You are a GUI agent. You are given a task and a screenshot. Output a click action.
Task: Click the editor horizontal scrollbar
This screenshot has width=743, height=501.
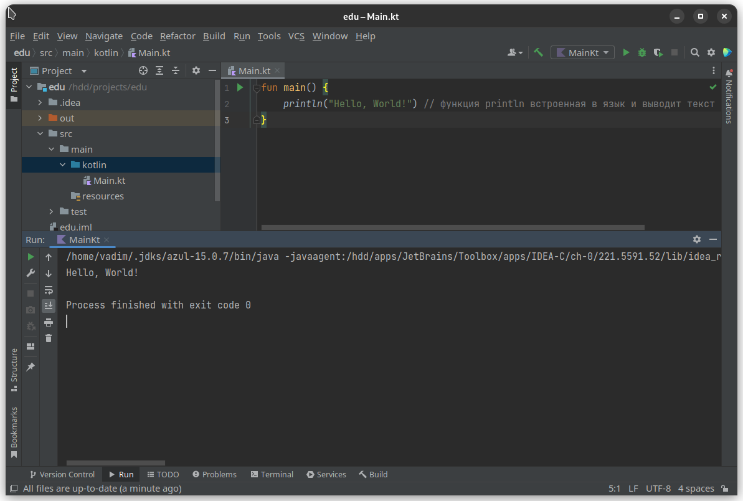pos(453,227)
